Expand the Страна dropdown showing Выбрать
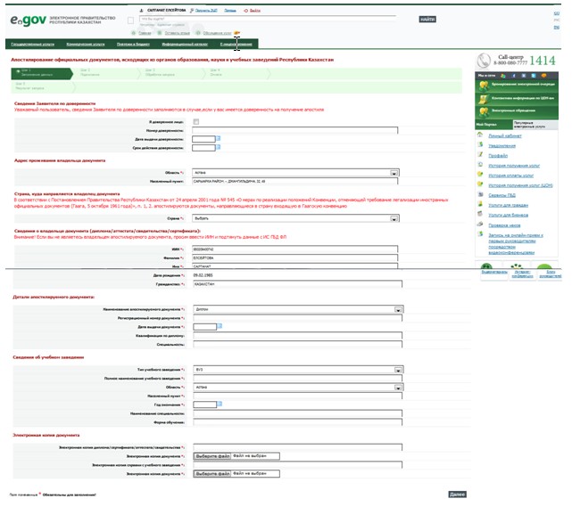Viewport: 572px width, 515px height. [x=296, y=218]
